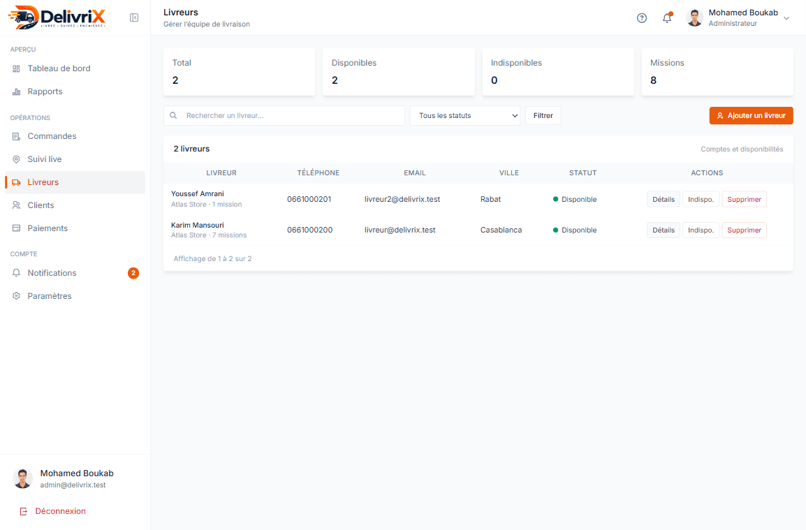Open notifications bell in top header
This screenshot has width=806, height=530.
pos(667,18)
